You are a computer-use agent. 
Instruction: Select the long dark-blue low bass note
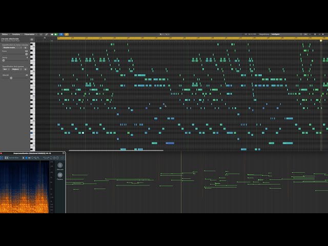pyautogui.click(x=170, y=143)
